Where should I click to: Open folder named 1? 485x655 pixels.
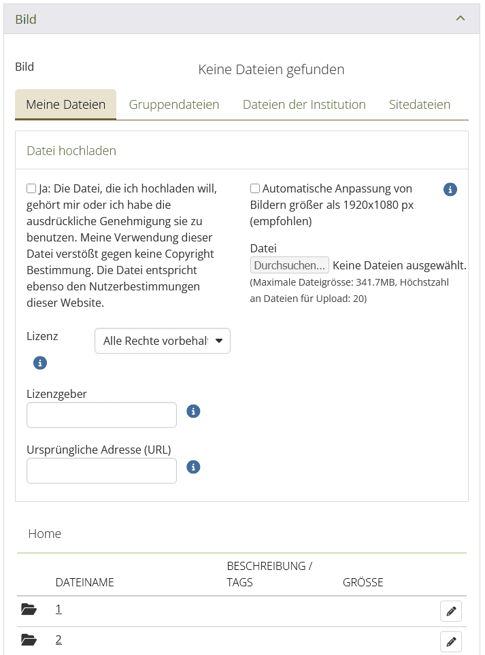pyautogui.click(x=58, y=609)
